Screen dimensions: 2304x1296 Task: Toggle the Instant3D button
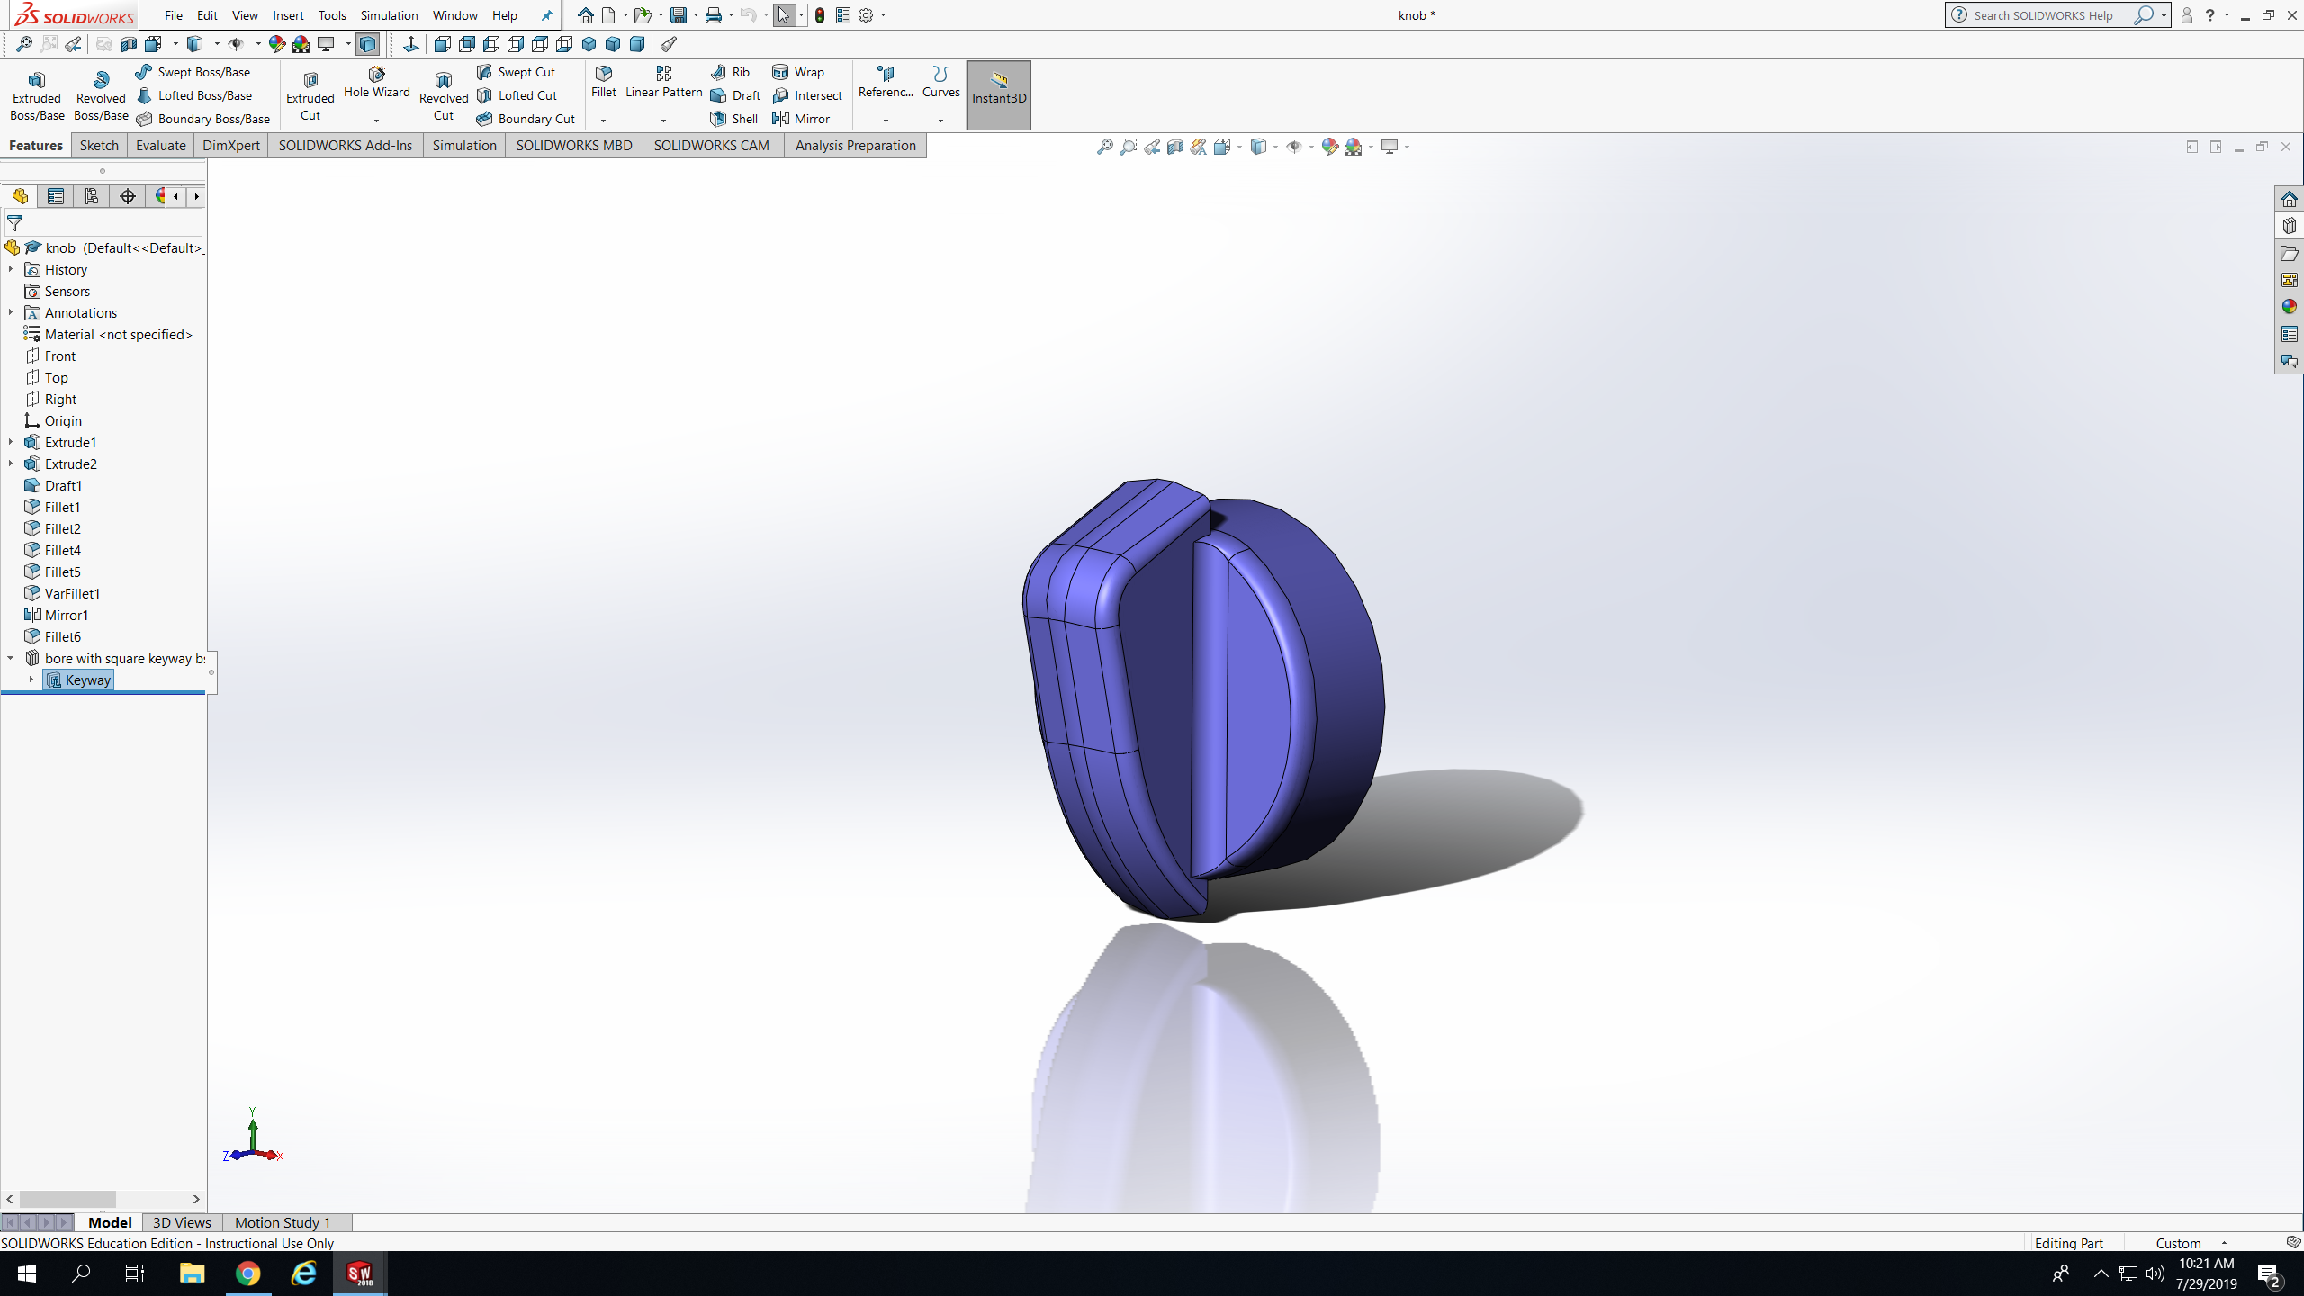998,95
